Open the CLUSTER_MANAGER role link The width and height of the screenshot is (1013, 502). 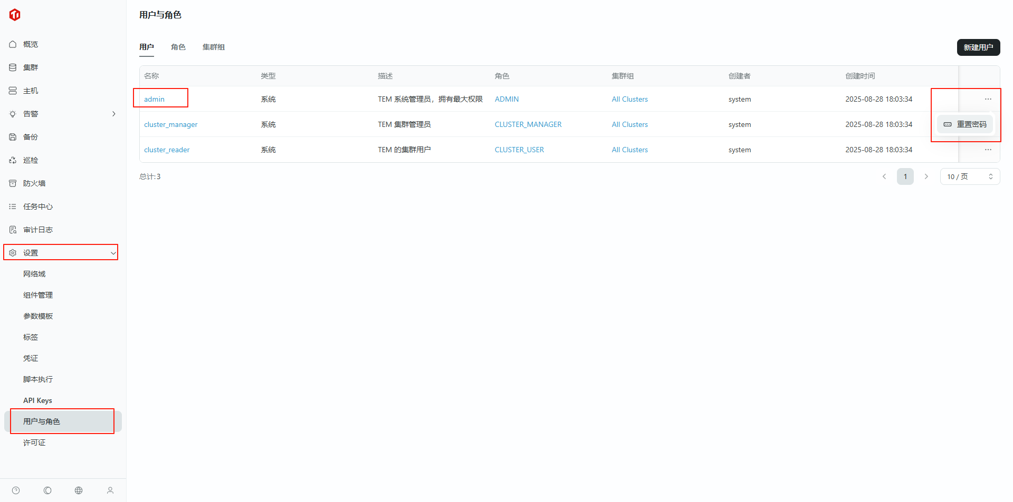point(528,124)
